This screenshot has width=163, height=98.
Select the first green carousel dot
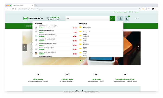(81, 61)
